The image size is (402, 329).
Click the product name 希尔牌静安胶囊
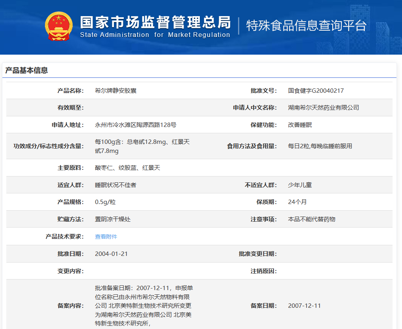tap(115, 90)
